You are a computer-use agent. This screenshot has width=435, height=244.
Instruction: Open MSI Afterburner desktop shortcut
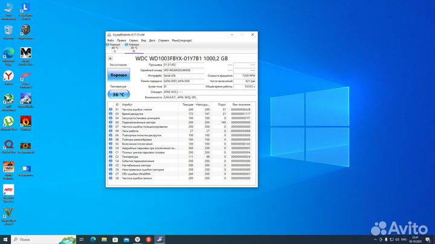(8, 102)
